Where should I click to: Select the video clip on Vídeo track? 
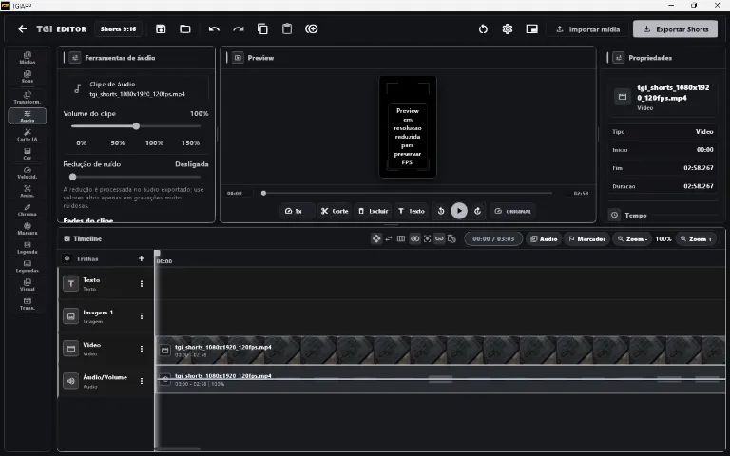pos(440,351)
